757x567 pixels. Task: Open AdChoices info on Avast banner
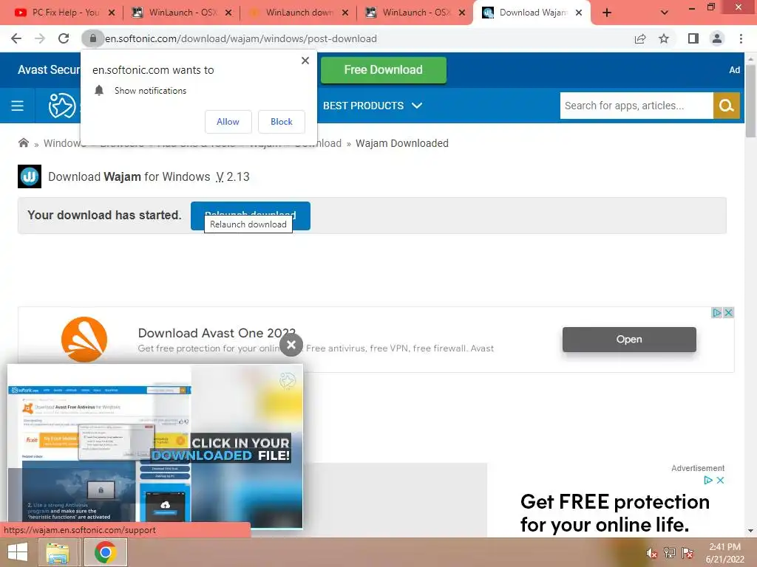[x=717, y=313]
